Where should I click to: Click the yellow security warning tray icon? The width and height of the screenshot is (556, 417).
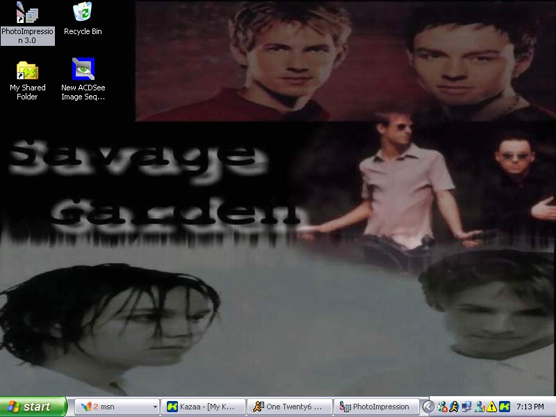(491, 407)
